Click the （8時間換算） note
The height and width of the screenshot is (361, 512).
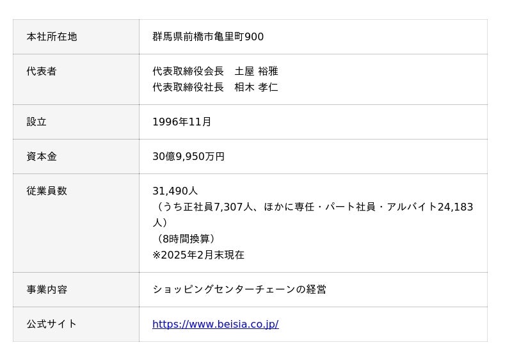(186, 239)
